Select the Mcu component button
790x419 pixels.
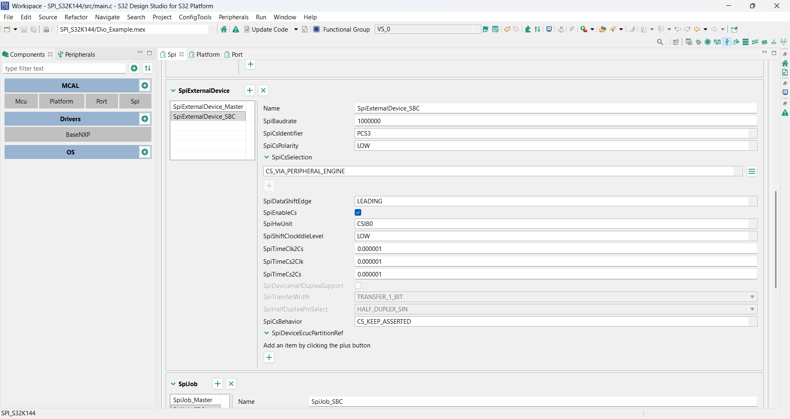coord(21,101)
